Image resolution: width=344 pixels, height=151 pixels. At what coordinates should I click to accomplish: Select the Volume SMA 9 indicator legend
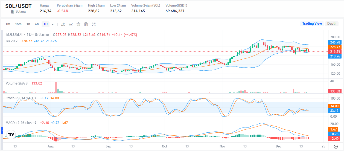tap(17, 83)
